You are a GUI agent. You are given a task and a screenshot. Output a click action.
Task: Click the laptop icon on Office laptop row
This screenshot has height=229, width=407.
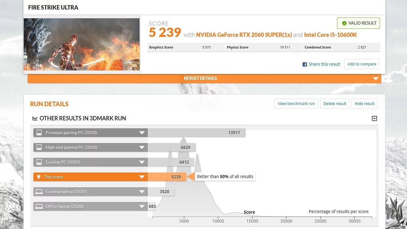click(x=39, y=206)
